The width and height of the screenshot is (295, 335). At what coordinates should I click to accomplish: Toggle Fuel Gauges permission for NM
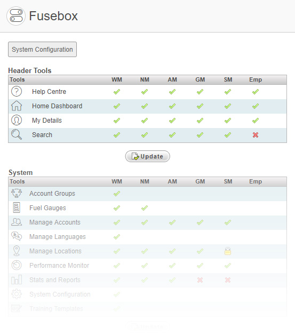pos(145,208)
